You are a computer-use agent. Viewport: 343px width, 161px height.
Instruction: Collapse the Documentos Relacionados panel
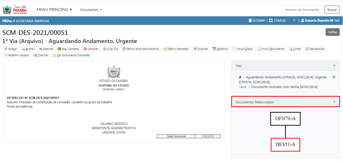[334, 102]
